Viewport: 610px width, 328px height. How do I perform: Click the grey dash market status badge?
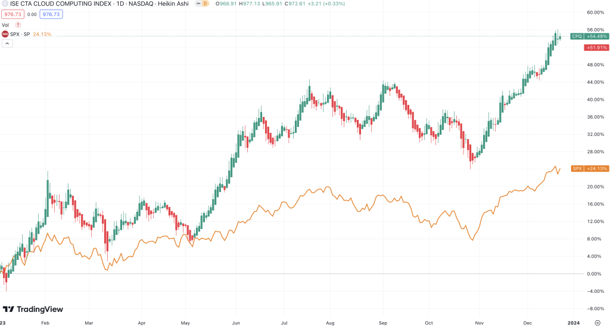click(x=198, y=4)
